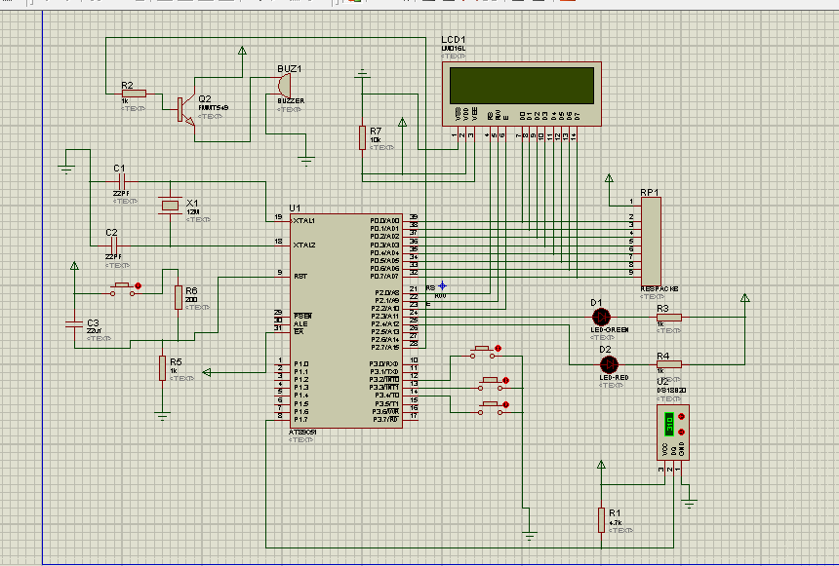Click the "22uf" value of C3

(x=94, y=331)
